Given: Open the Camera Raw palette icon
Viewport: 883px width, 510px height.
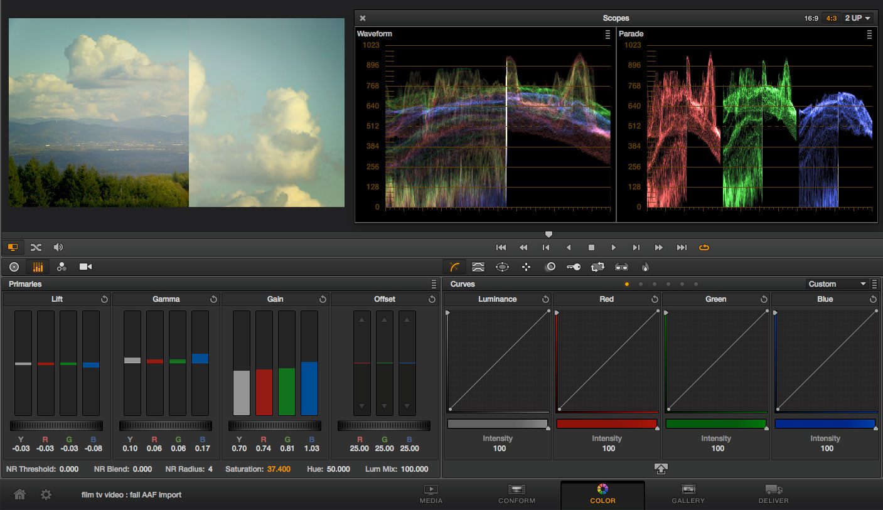Looking at the screenshot, I should tap(85, 267).
